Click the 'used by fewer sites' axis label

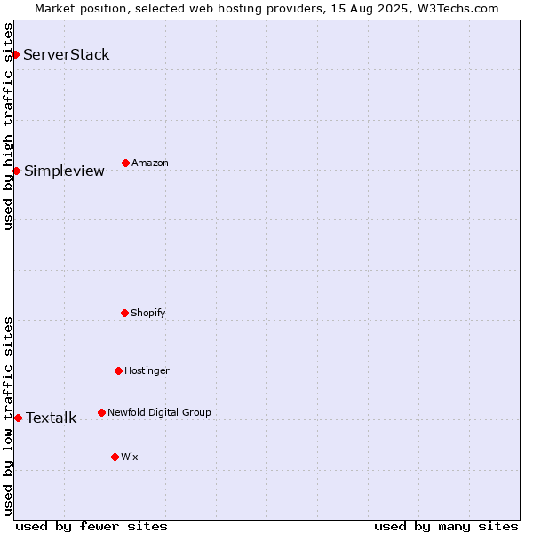point(91,527)
